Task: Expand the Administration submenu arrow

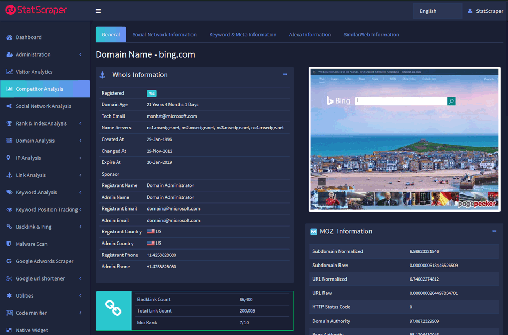Action: pos(80,54)
